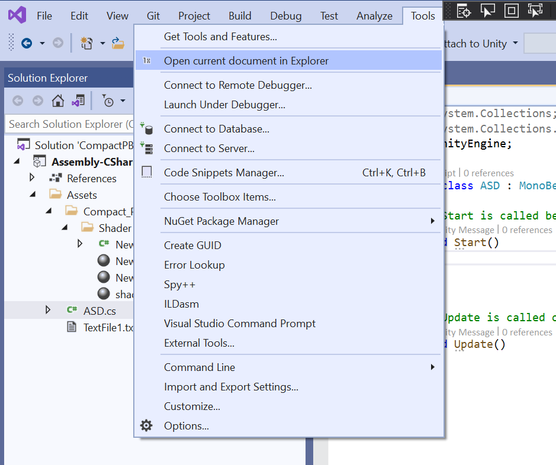Open the Command Line submenu
The width and height of the screenshot is (556, 465).
pos(288,367)
